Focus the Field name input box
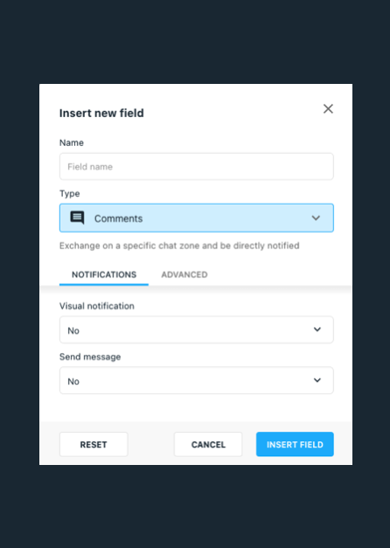The height and width of the screenshot is (548, 390). [197, 166]
